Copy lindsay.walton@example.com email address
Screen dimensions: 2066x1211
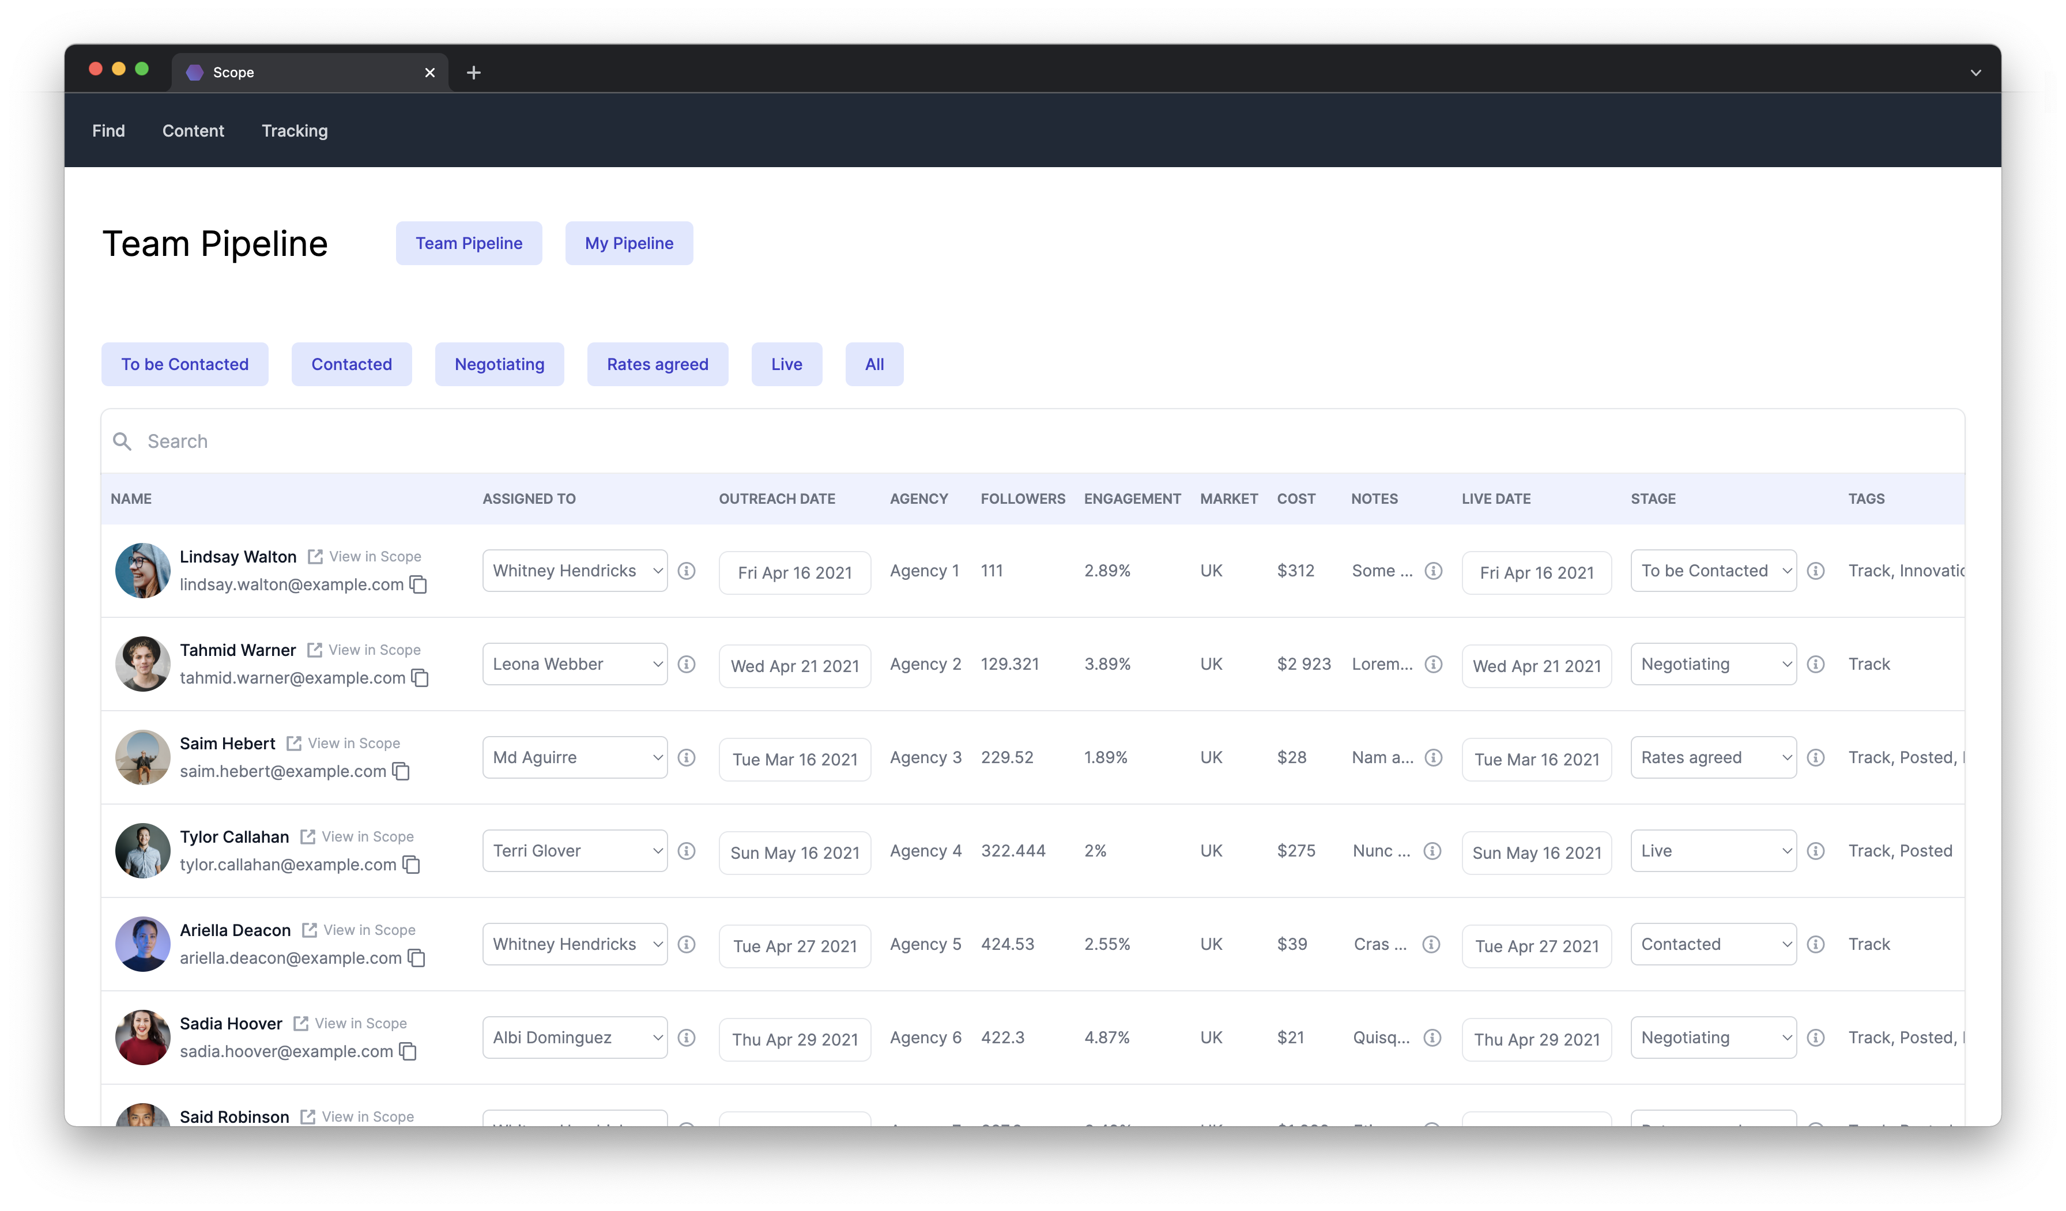419,584
